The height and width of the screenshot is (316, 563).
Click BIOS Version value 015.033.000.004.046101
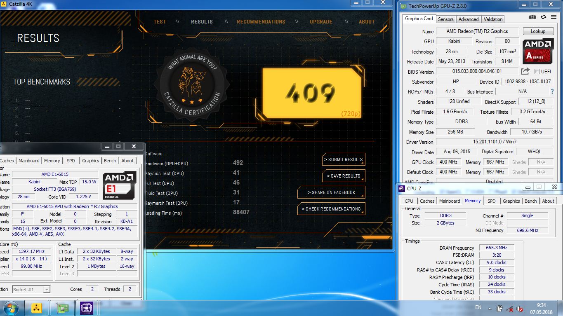(x=478, y=72)
